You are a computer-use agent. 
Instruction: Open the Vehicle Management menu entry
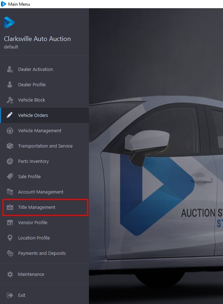39,131
